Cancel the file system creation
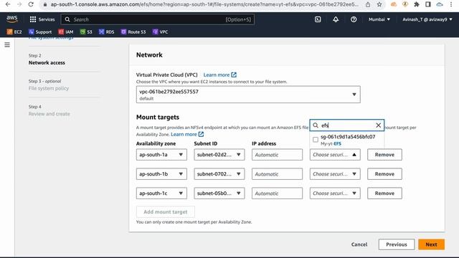 click(x=359, y=244)
